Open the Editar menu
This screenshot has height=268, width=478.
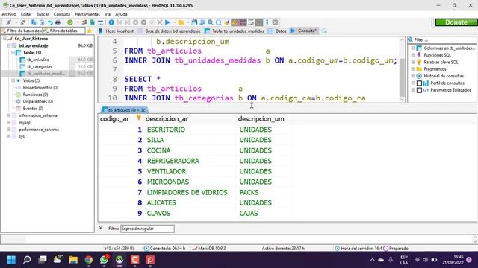(26, 14)
